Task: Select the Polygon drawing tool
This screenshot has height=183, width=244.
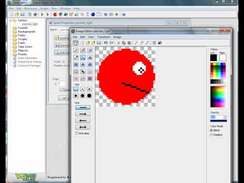Action: pos(90,57)
